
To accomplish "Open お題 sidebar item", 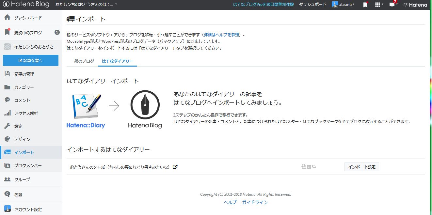I will tap(31, 194).
